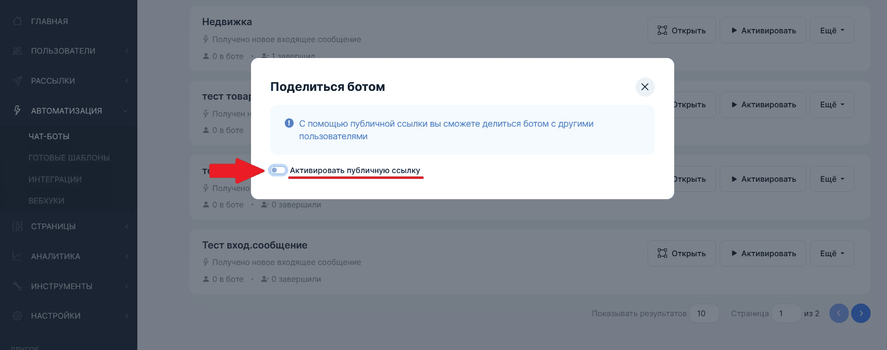The width and height of the screenshot is (887, 350).
Task: Toggle the public link activation switch
Action: [278, 170]
